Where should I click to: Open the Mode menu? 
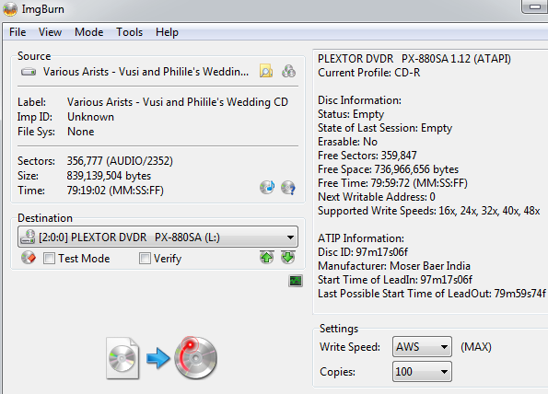[88, 32]
